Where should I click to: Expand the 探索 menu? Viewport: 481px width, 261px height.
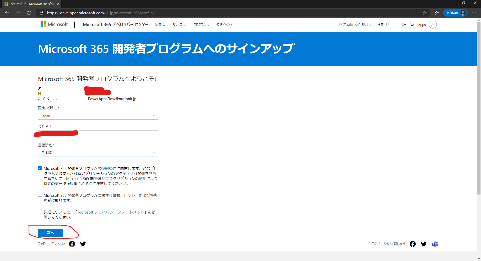[x=160, y=25]
